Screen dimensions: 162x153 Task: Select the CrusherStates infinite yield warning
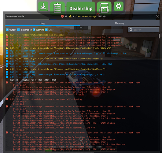pyautogui.click(x=58, y=48)
